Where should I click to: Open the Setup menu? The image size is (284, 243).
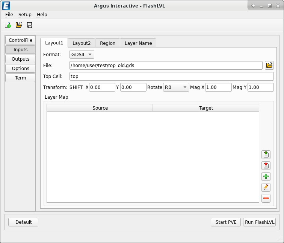pos(25,15)
